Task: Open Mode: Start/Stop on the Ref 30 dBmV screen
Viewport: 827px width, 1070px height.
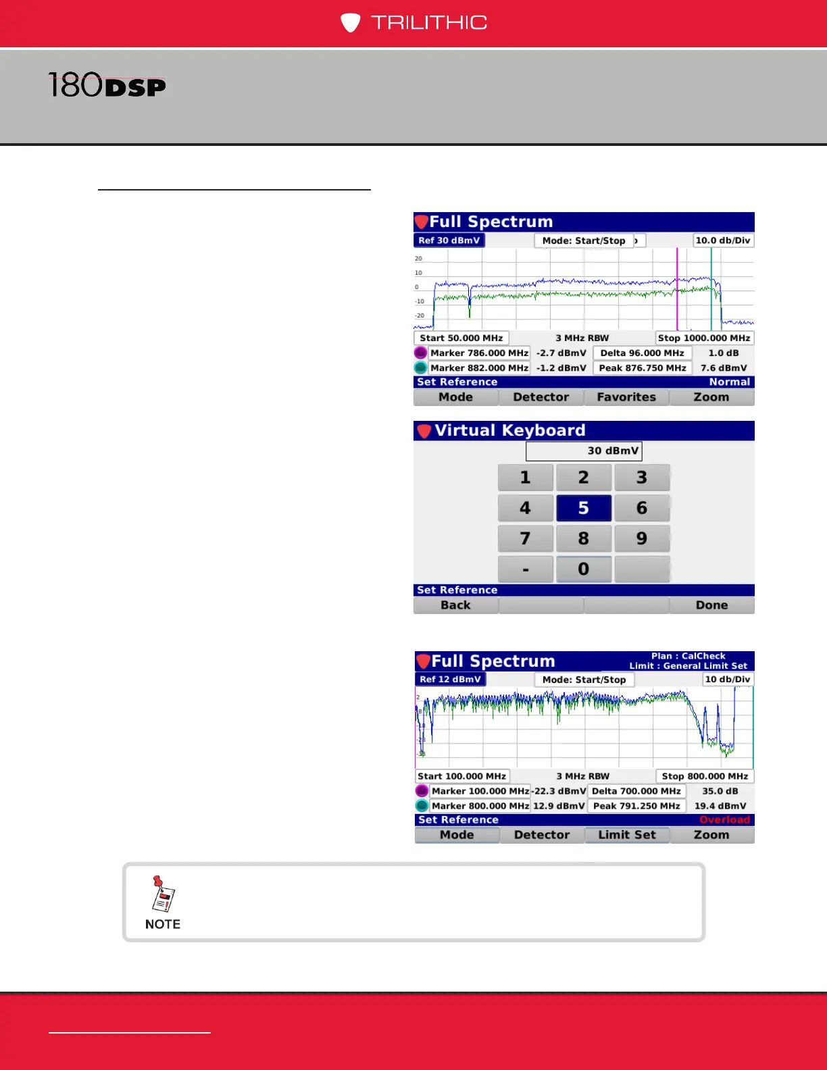Action: 584,240
